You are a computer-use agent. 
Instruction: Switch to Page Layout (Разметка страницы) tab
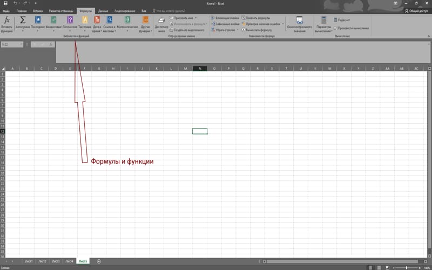[x=61, y=11]
